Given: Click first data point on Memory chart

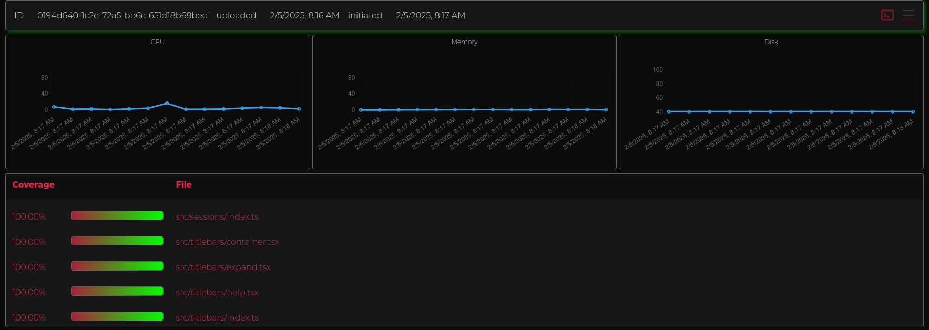Looking at the screenshot, I should [x=361, y=110].
